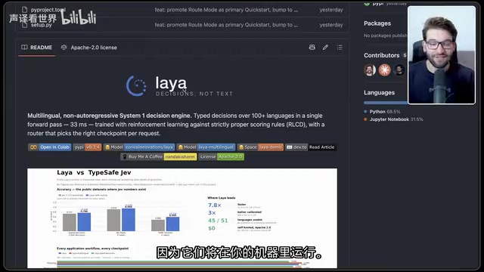Click the dev.to Read Article badge
The width and height of the screenshot is (484, 272).
[x=311, y=147]
